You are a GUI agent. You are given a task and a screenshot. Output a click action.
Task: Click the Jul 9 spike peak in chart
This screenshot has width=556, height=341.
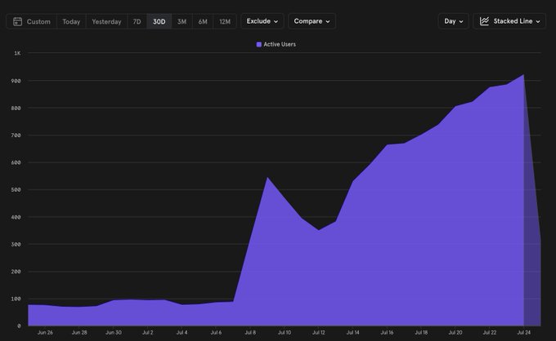click(267, 177)
